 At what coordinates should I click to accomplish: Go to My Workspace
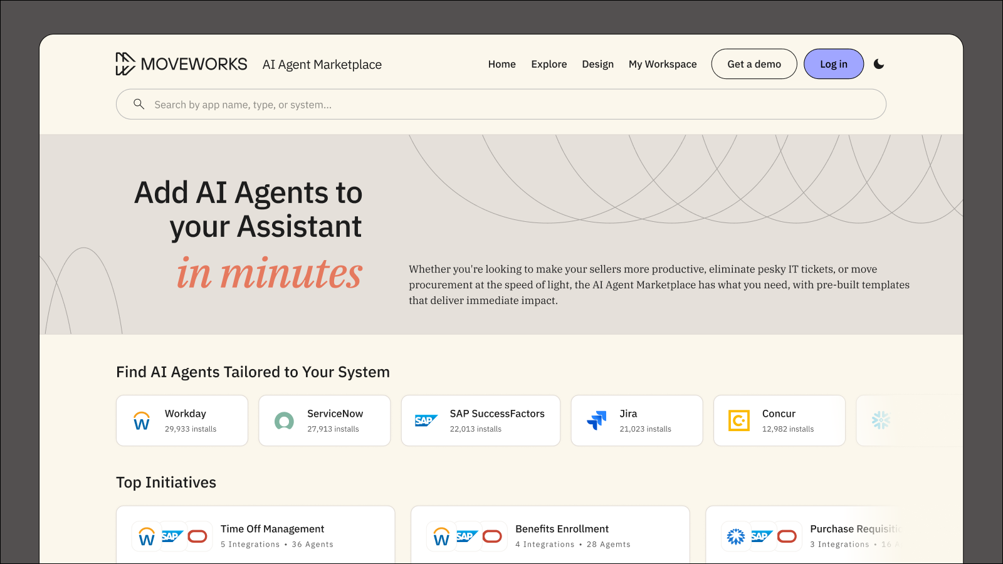pos(663,64)
